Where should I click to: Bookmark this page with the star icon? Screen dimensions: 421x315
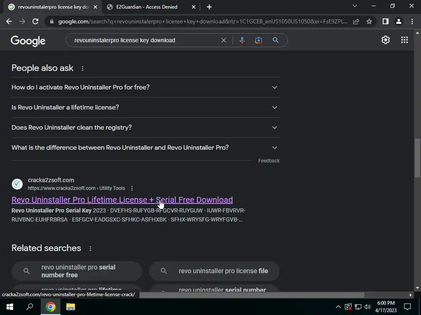click(x=369, y=21)
